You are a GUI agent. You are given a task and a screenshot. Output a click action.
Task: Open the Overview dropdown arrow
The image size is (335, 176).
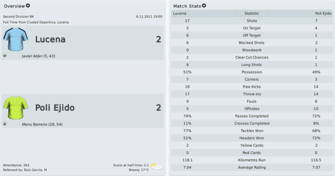pos(28,5)
